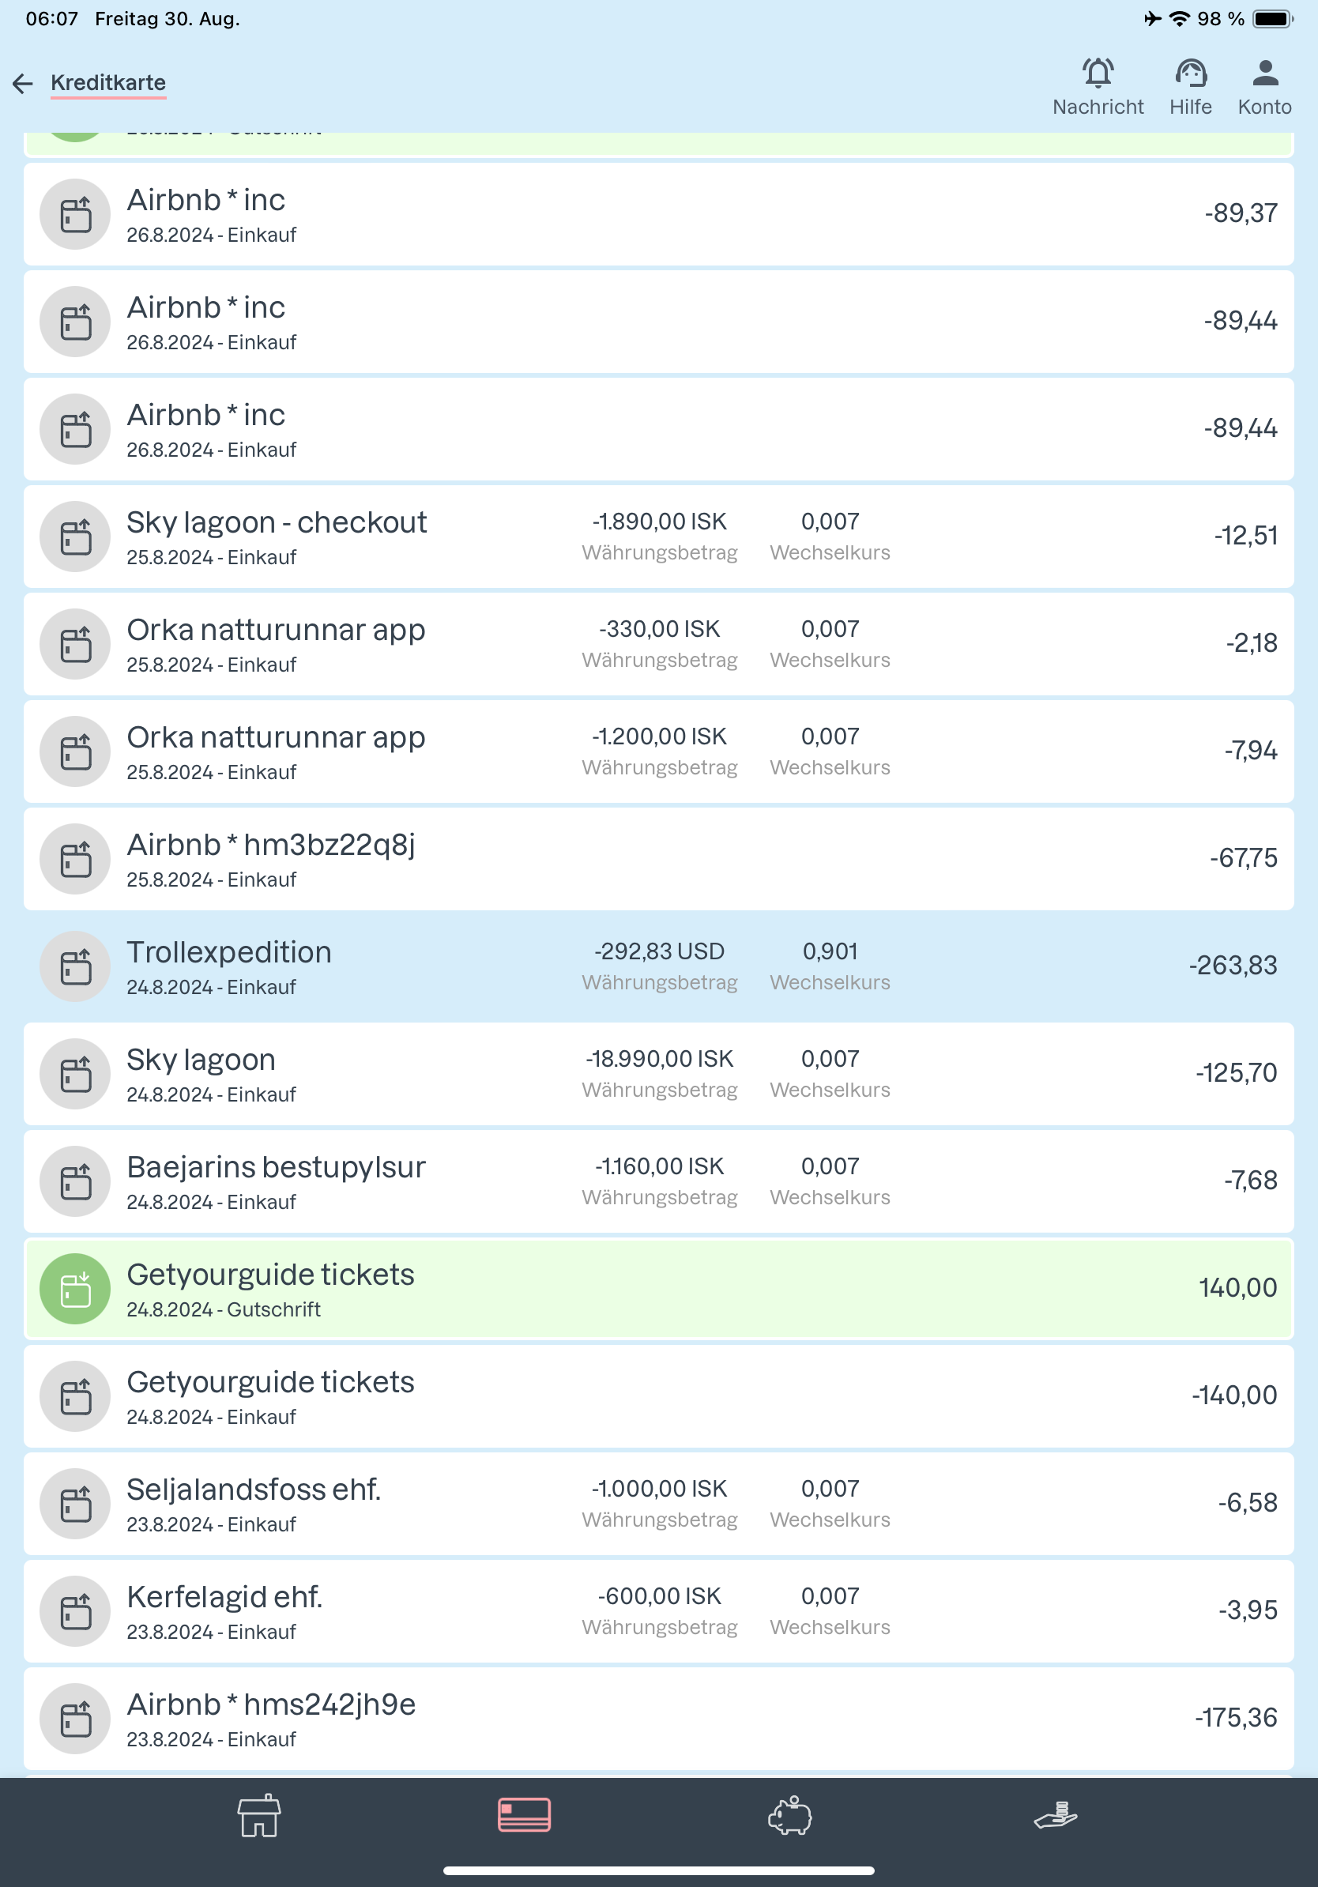Viewport: 1318px width, 1887px height.
Task: Click the -1.160,00 ISK currency amount
Action: click(659, 1167)
